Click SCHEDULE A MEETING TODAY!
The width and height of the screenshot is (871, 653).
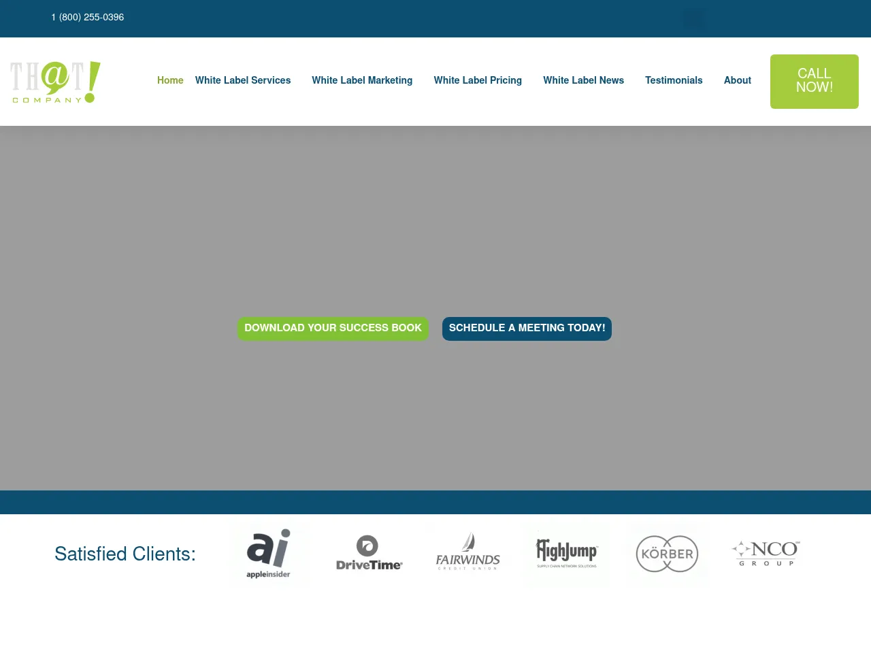click(x=527, y=329)
